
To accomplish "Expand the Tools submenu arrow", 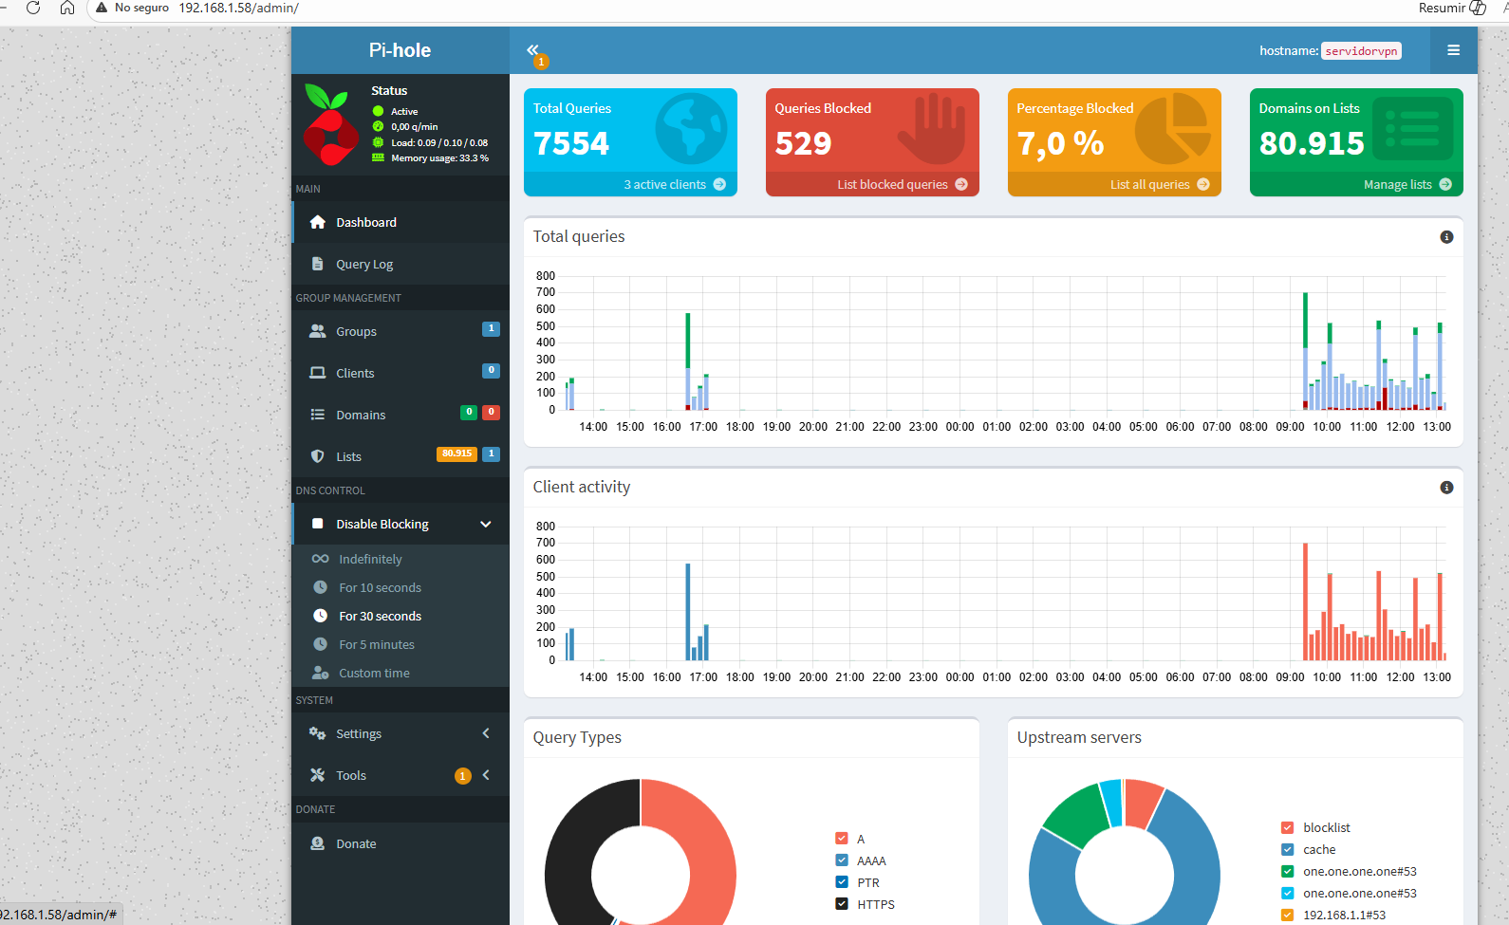I will 486,775.
